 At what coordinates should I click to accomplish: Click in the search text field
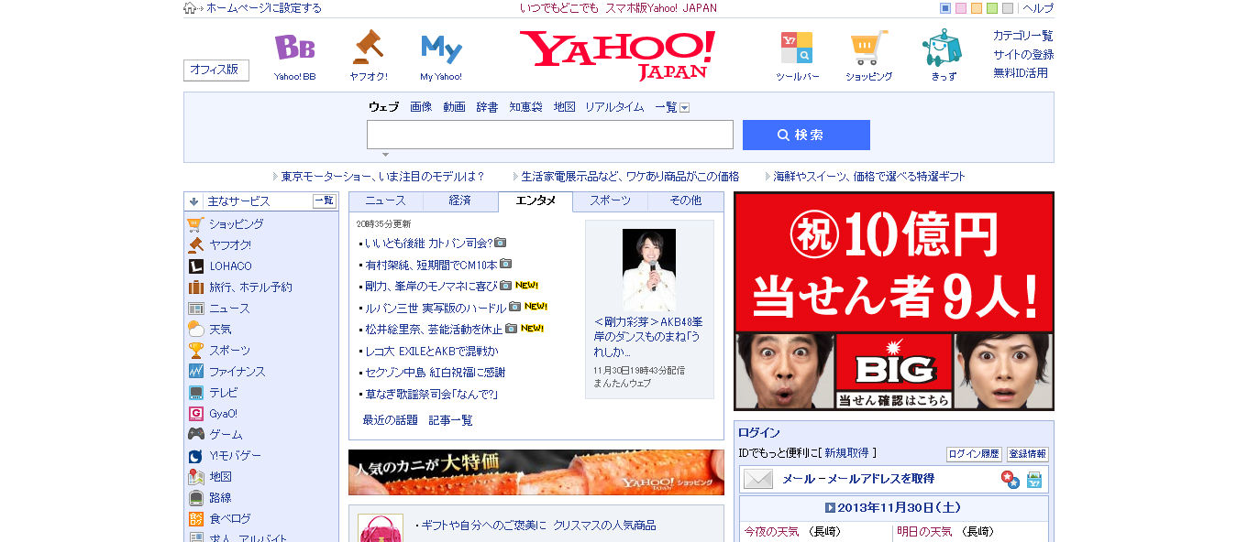550,135
